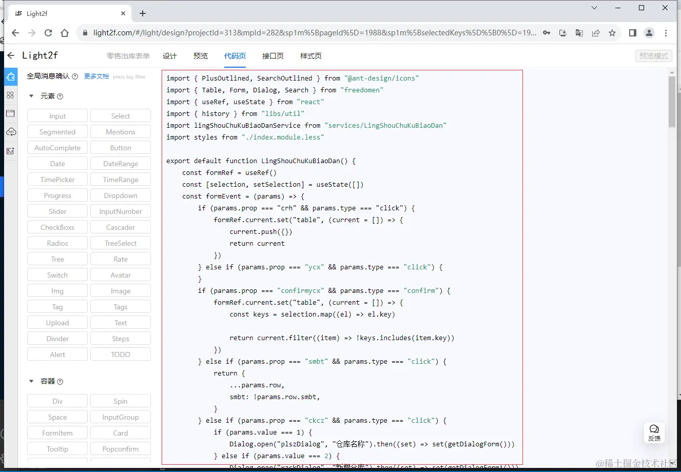681x472 pixels.
Task: Open the translate page icon
Action: pyautogui.click(x=579, y=33)
